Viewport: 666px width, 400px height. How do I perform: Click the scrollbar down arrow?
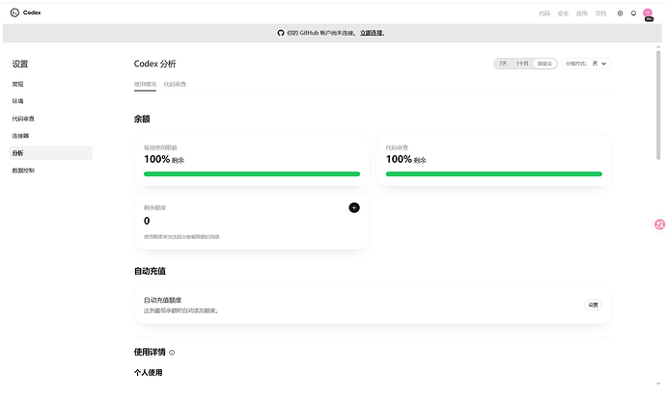coord(658,384)
